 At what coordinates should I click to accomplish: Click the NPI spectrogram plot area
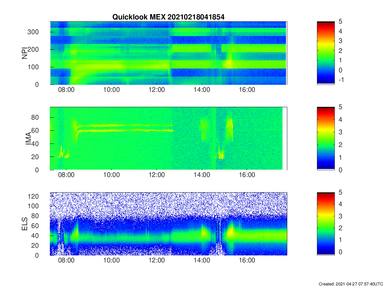[x=169, y=53]
